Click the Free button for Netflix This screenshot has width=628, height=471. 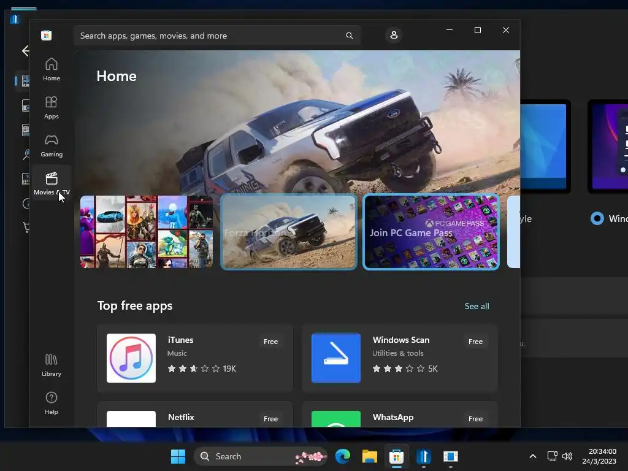click(x=270, y=418)
